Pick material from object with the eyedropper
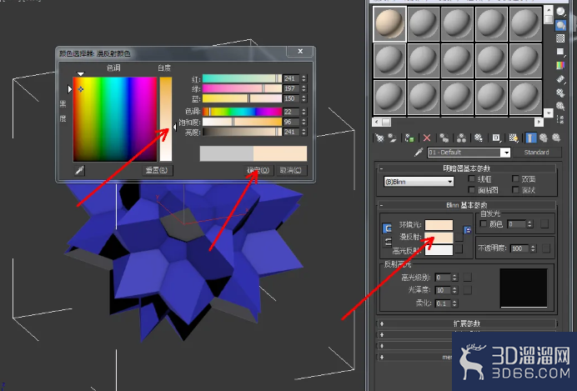 419,152
